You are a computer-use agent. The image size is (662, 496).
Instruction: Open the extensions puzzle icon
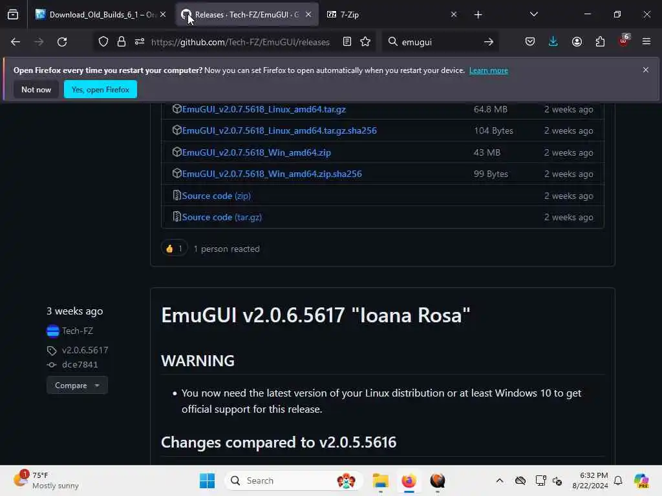(600, 42)
